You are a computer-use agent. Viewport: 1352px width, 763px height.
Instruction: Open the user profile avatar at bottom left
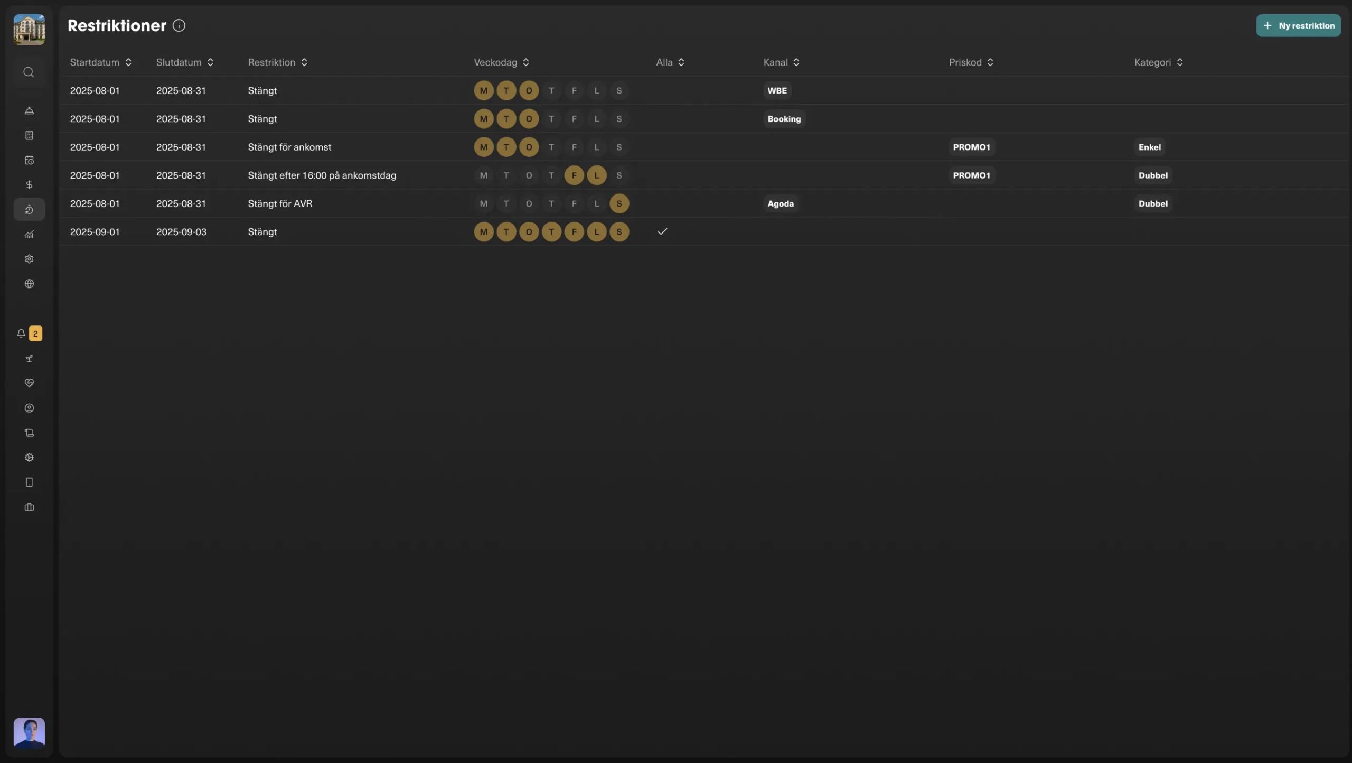pos(29,733)
